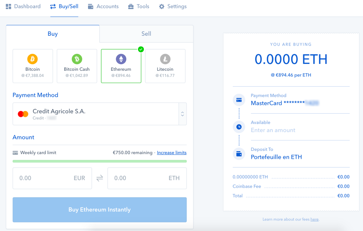Click the credit card icon in summary
This screenshot has width=363, height=231.
click(239, 100)
